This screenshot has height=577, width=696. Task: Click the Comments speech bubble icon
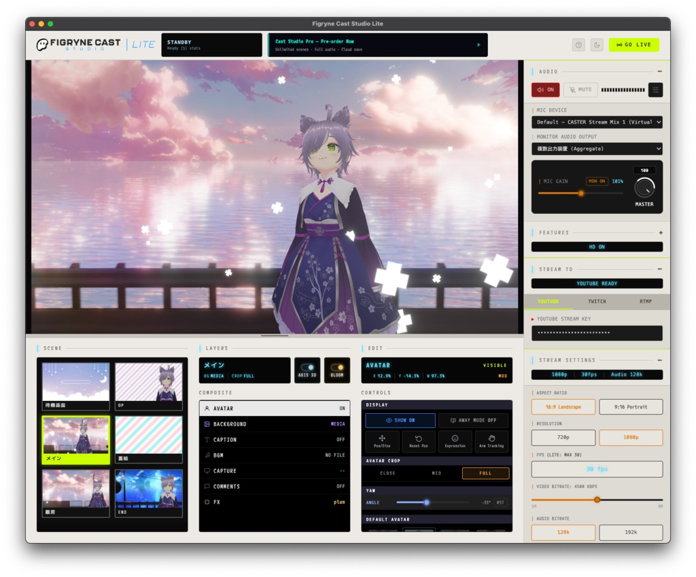pyautogui.click(x=207, y=486)
